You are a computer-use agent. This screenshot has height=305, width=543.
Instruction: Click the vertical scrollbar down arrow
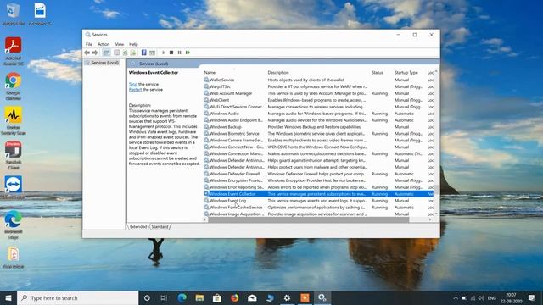click(436, 214)
